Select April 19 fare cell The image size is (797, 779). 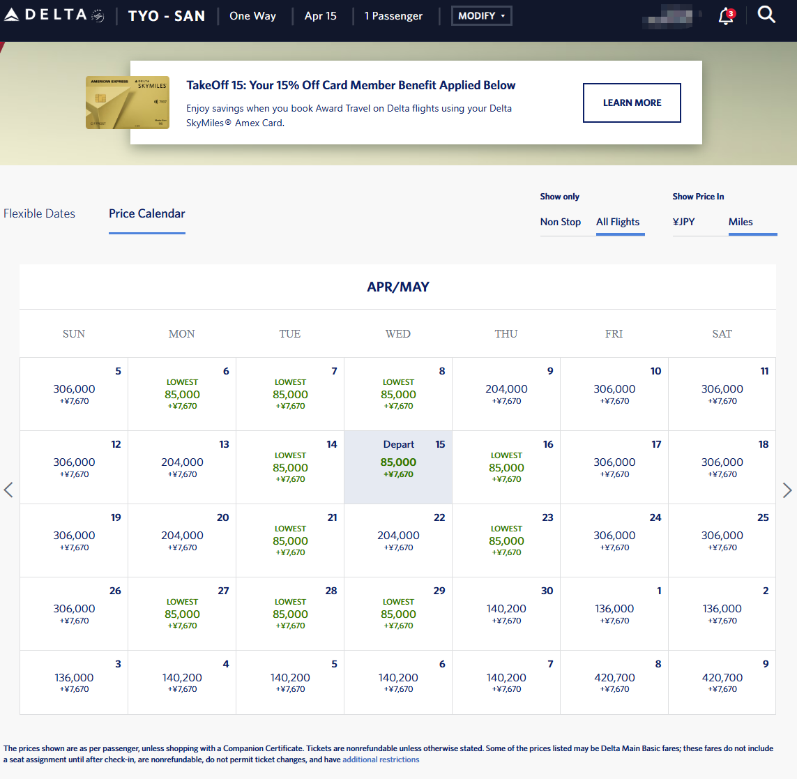(74, 540)
